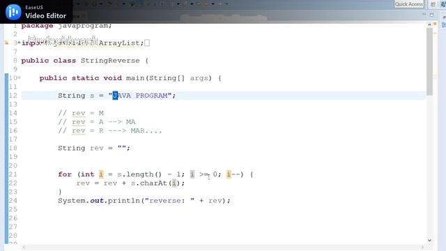Image resolution: width=446 pixels, height=251 pixels.
Task: Click the class name StringReverse
Action: [110, 61]
